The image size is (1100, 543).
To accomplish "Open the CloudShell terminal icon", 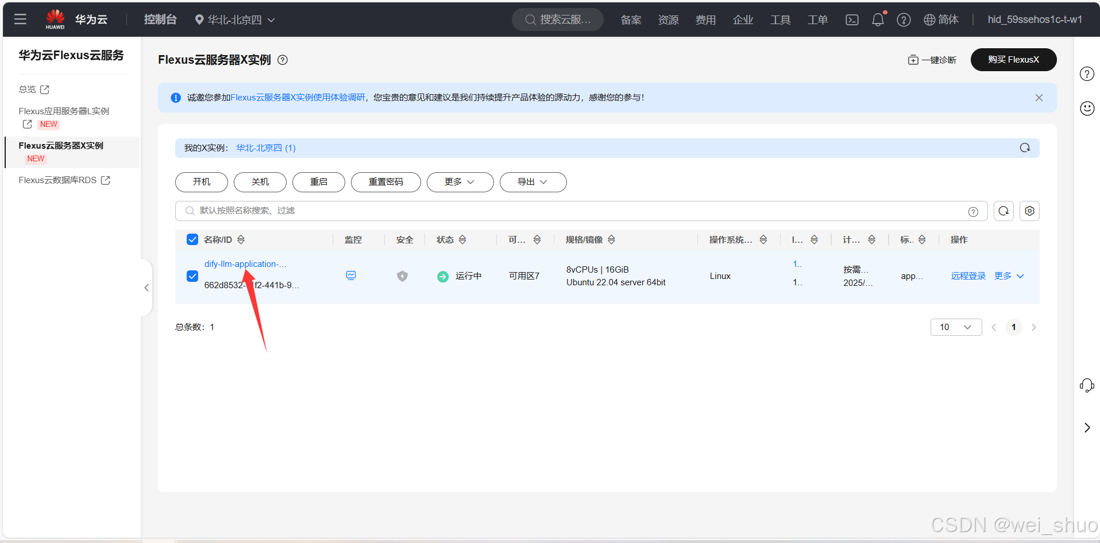I will tap(852, 20).
